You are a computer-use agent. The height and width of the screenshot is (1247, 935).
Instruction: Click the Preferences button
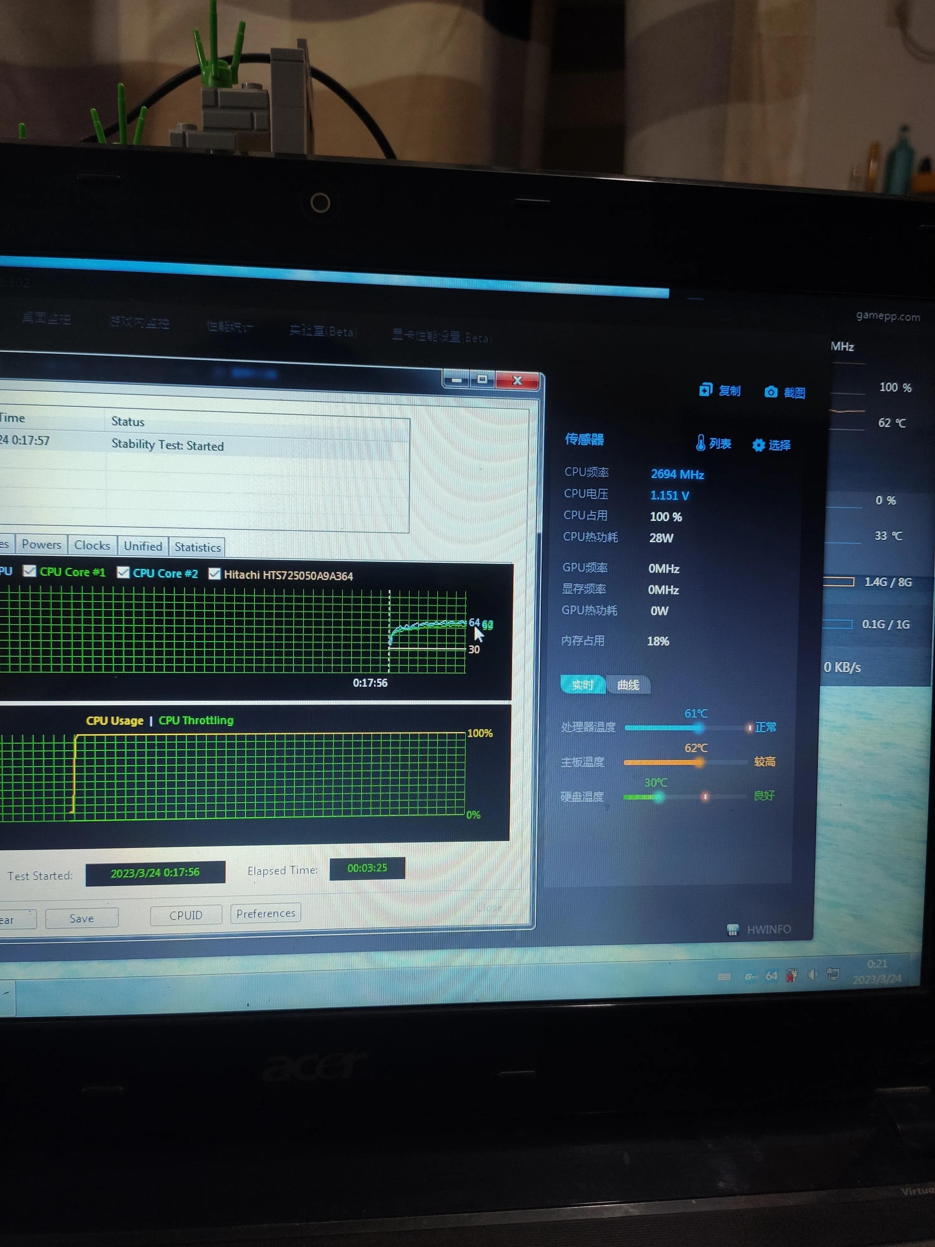pos(266,913)
